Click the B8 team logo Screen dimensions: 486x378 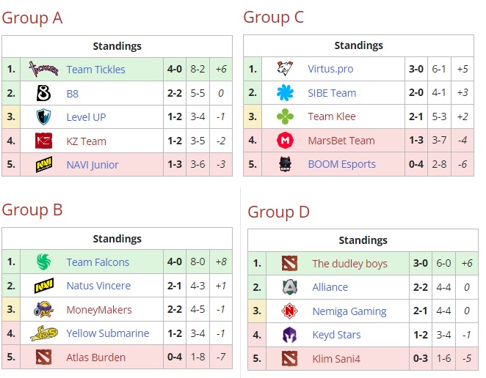tap(43, 93)
